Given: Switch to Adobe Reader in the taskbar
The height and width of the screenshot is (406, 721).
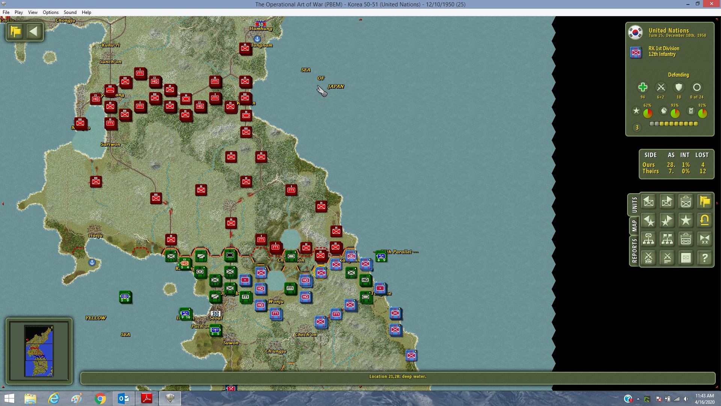Looking at the screenshot, I should pyautogui.click(x=146, y=398).
